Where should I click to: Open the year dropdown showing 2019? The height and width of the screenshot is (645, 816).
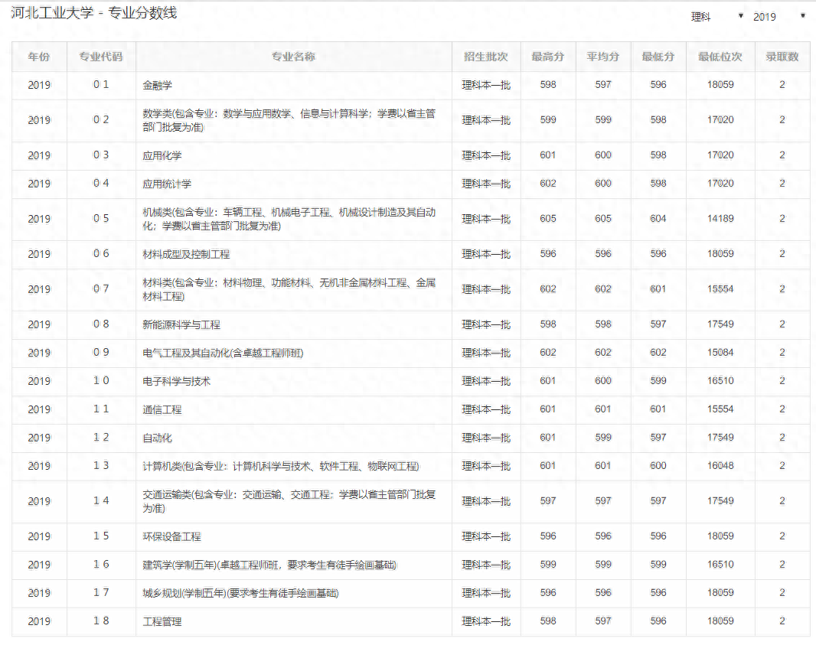click(779, 17)
